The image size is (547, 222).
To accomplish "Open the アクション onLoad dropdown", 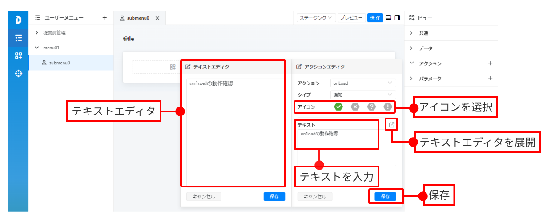I will (363, 83).
